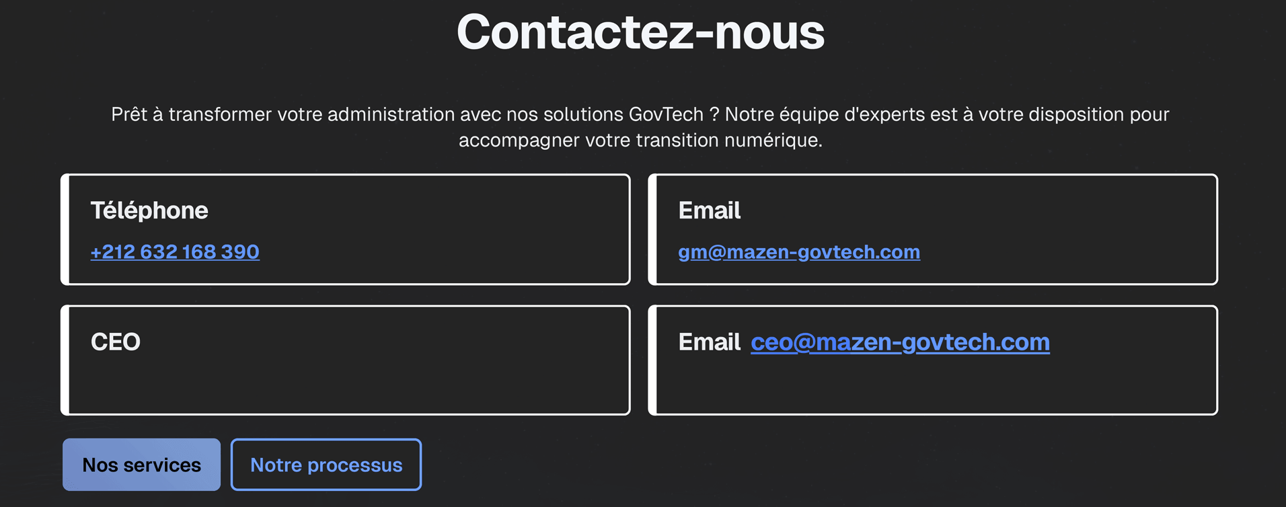Select the Téléphone card title
The image size is (1286, 507).
149,210
